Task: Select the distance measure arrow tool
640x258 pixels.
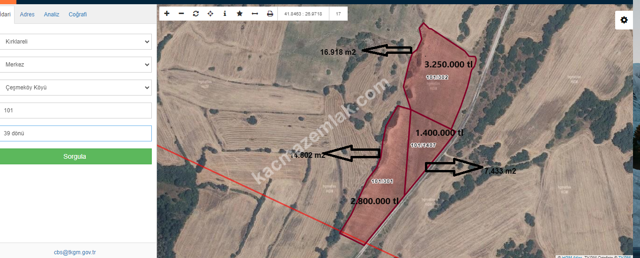Action: pyautogui.click(x=255, y=14)
